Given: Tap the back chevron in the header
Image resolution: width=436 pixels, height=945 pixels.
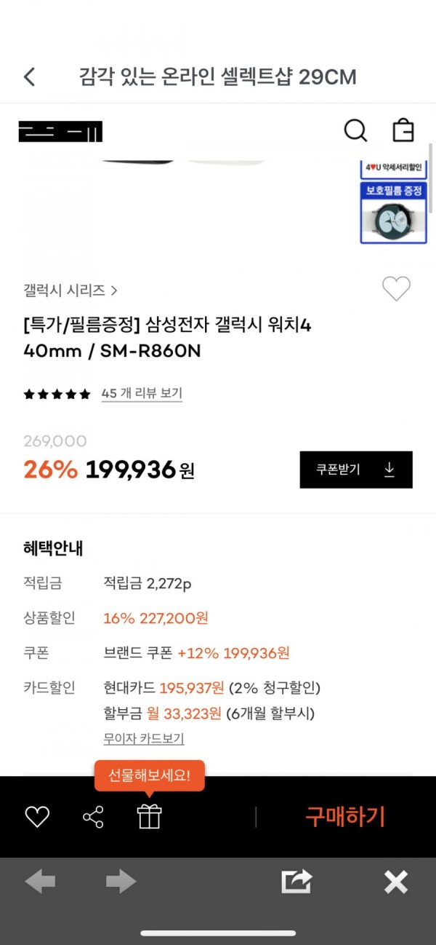Looking at the screenshot, I should (29, 76).
